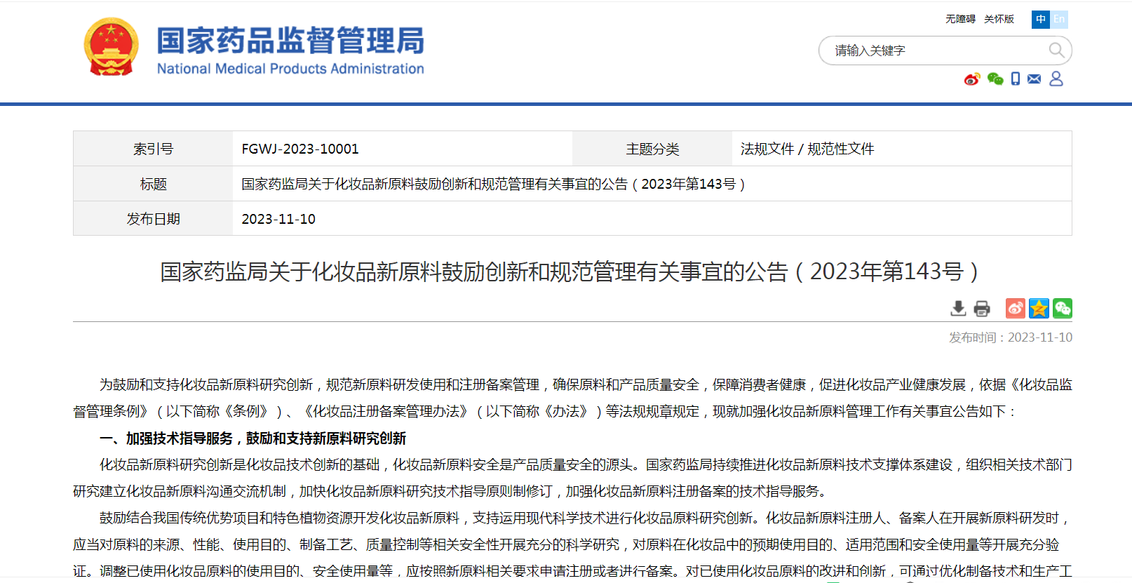
Task: Open the user account icon in header
Action: (x=1056, y=79)
